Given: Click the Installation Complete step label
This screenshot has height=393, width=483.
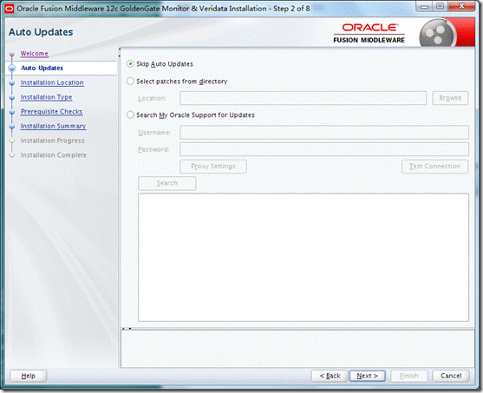Looking at the screenshot, I should point(53,155).
